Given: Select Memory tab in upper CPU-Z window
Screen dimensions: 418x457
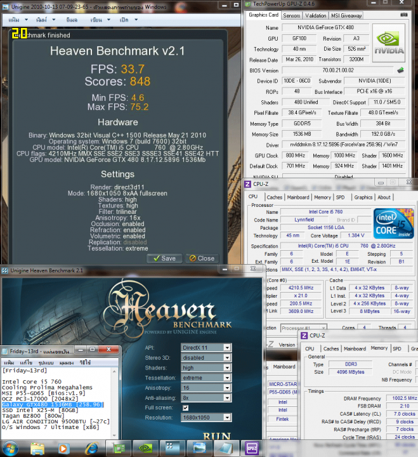Looking at the screenshot, I should tap(322, 197).
